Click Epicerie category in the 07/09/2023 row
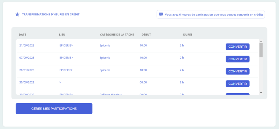 (x=105, y=58)
